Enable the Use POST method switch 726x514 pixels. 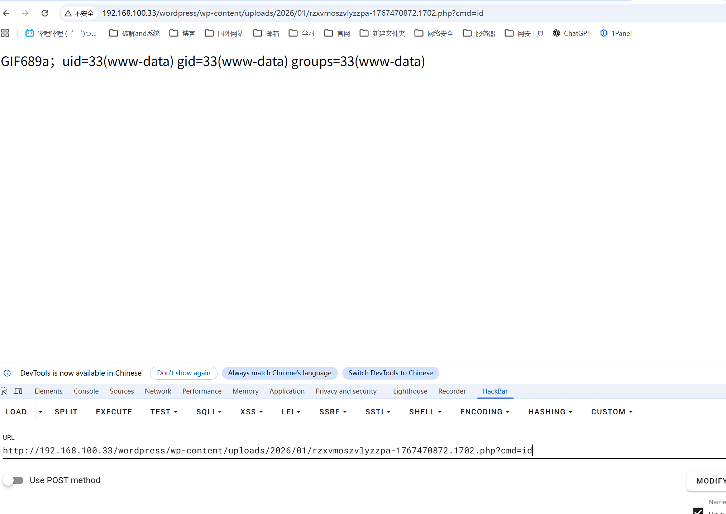[14, 480]
